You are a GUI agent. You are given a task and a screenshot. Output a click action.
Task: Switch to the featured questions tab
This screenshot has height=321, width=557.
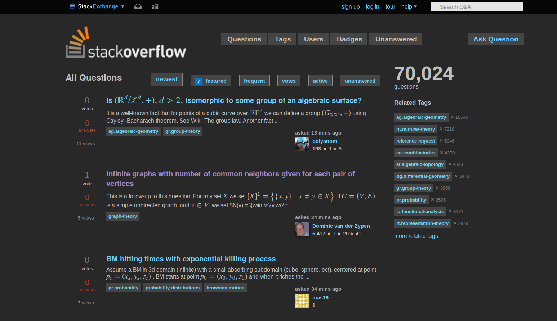pos(211,81)
